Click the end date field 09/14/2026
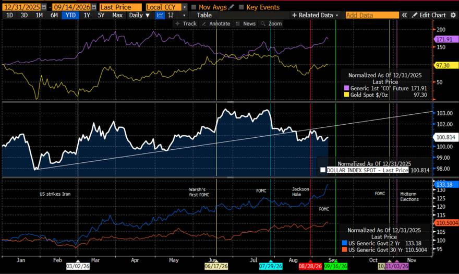 tap(72, 7)
